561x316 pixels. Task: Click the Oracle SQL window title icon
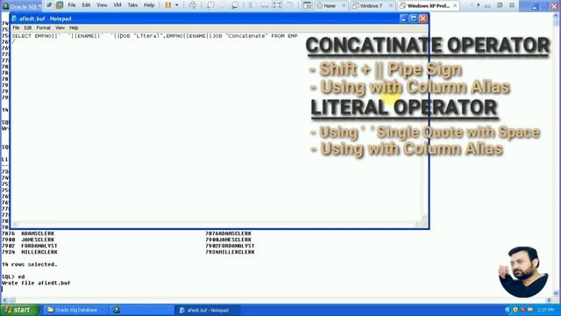pyautogui.click(x=5, y=6)
